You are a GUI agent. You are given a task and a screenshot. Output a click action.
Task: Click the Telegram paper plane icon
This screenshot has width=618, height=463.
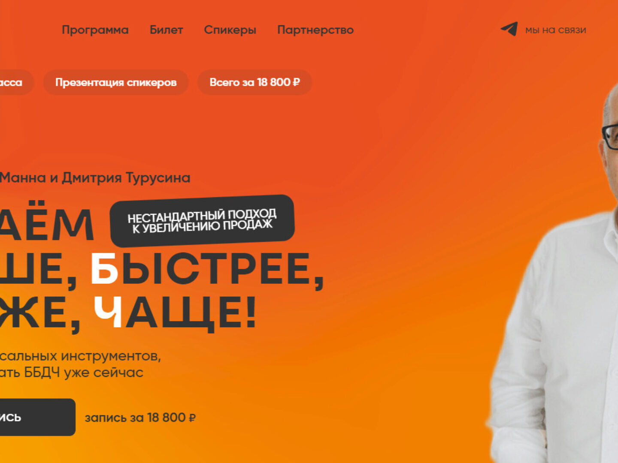[509, 29]
